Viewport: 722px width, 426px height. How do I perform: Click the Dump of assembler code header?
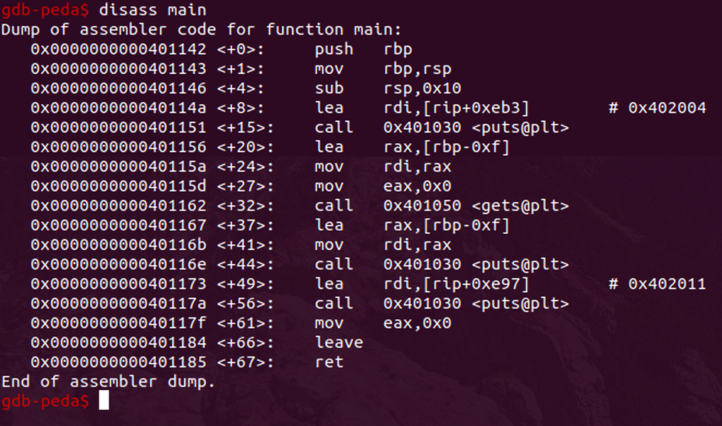click(201, 30)
